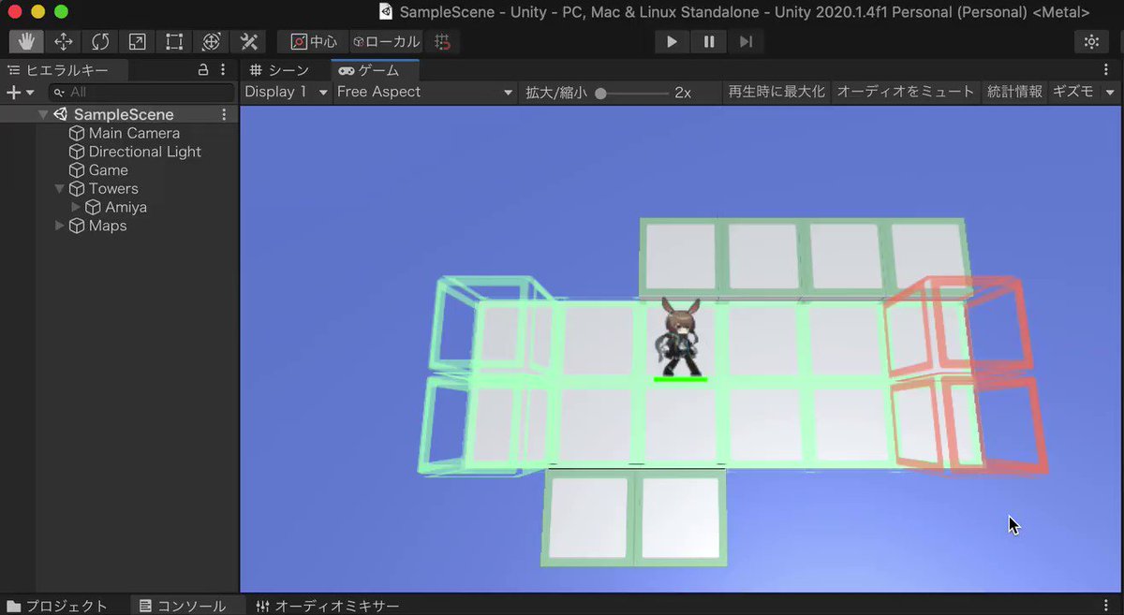
Task: Select the Scale tool
Action: (137, 41)
